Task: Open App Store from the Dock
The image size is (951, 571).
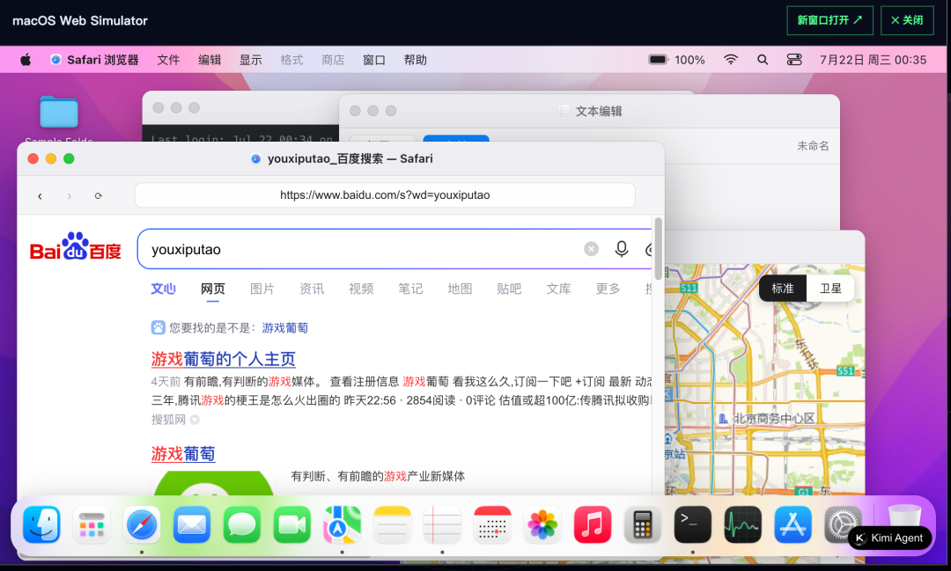Action: click(x=792, y=524)
